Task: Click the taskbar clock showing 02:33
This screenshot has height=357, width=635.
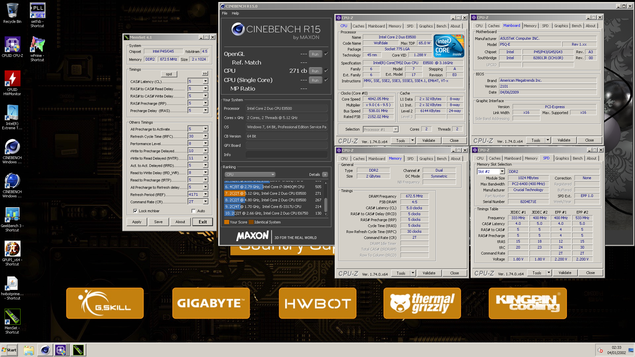Action: point(616,347)
